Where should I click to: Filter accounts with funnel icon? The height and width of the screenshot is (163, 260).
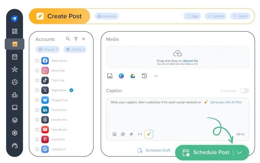pos(76,39)
